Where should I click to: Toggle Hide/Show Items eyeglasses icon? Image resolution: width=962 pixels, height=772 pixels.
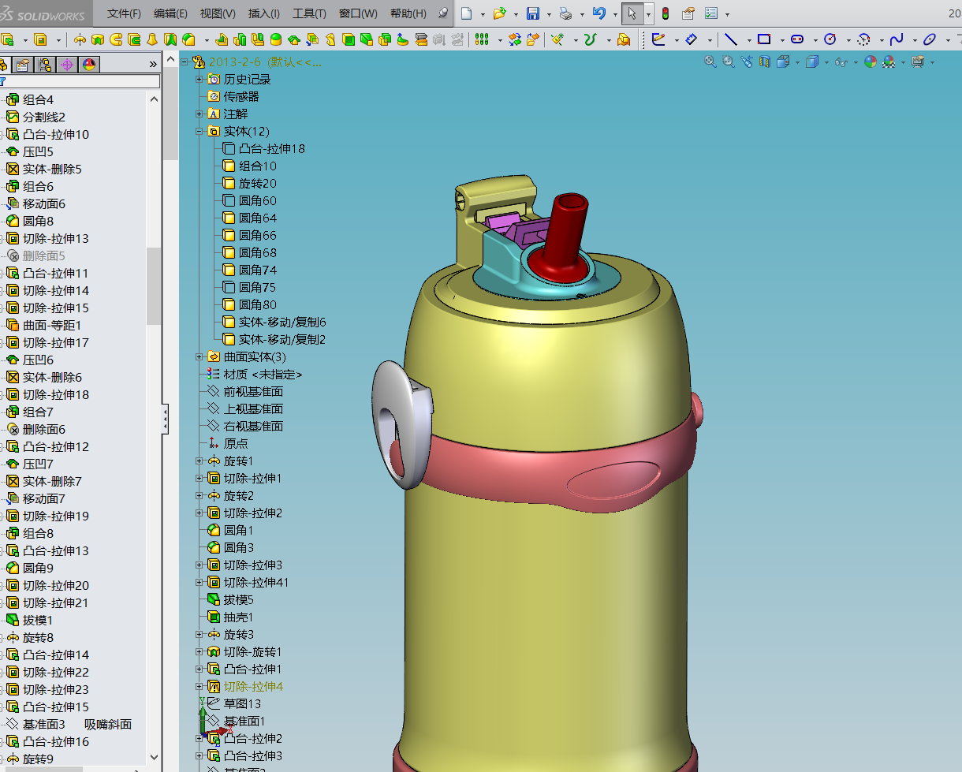point(841,62)
